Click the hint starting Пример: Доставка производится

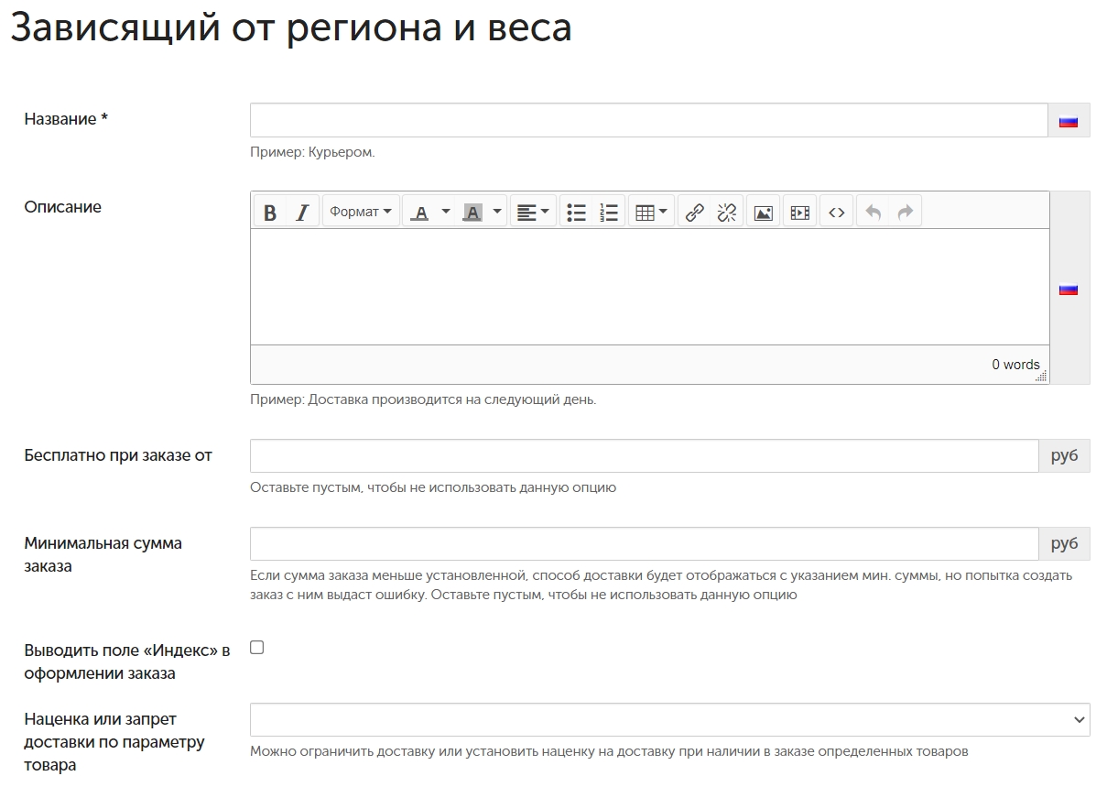coord(423,399)
